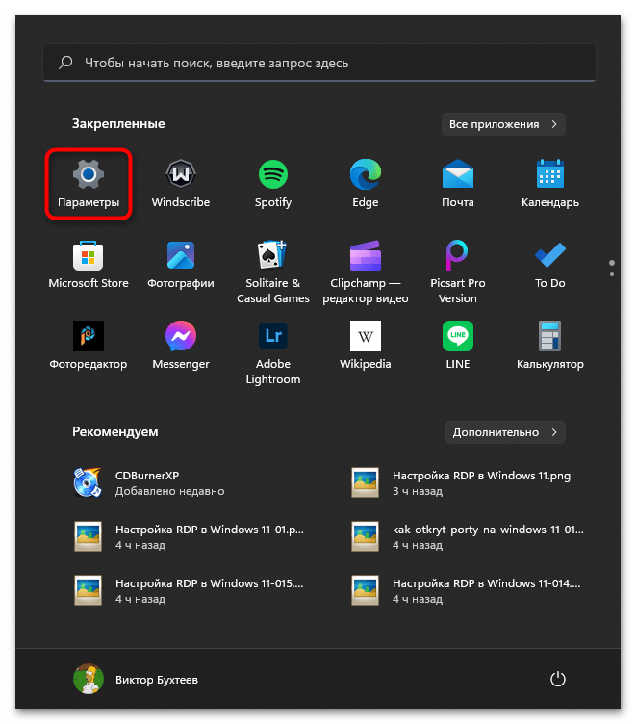Open the Почта mail app
The height and width of the screenshot is (724, 636).
(457, 184)
